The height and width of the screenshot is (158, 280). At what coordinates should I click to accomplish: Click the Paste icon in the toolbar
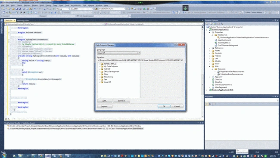31,9
